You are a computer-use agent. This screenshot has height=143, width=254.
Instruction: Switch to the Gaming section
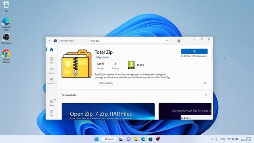click(52, 71)
